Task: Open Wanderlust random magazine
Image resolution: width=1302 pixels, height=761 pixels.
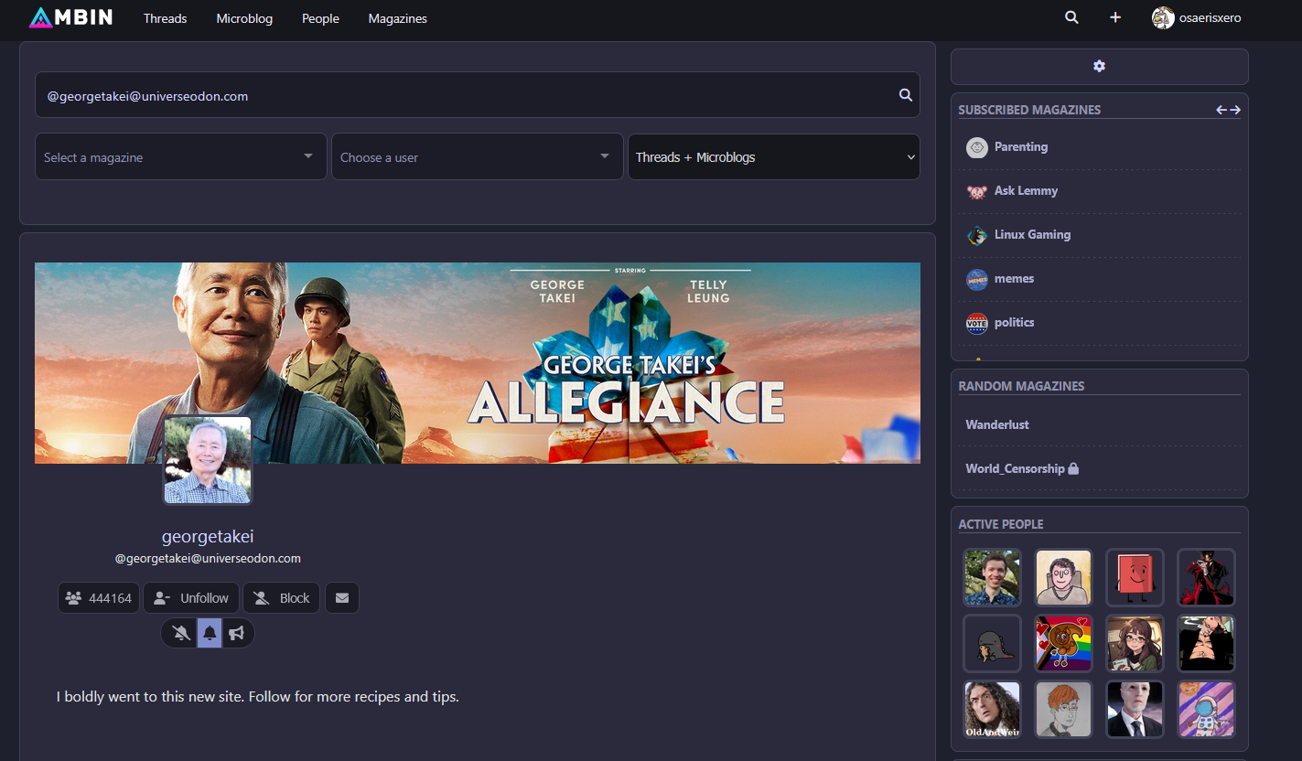Action: [997, 424]
